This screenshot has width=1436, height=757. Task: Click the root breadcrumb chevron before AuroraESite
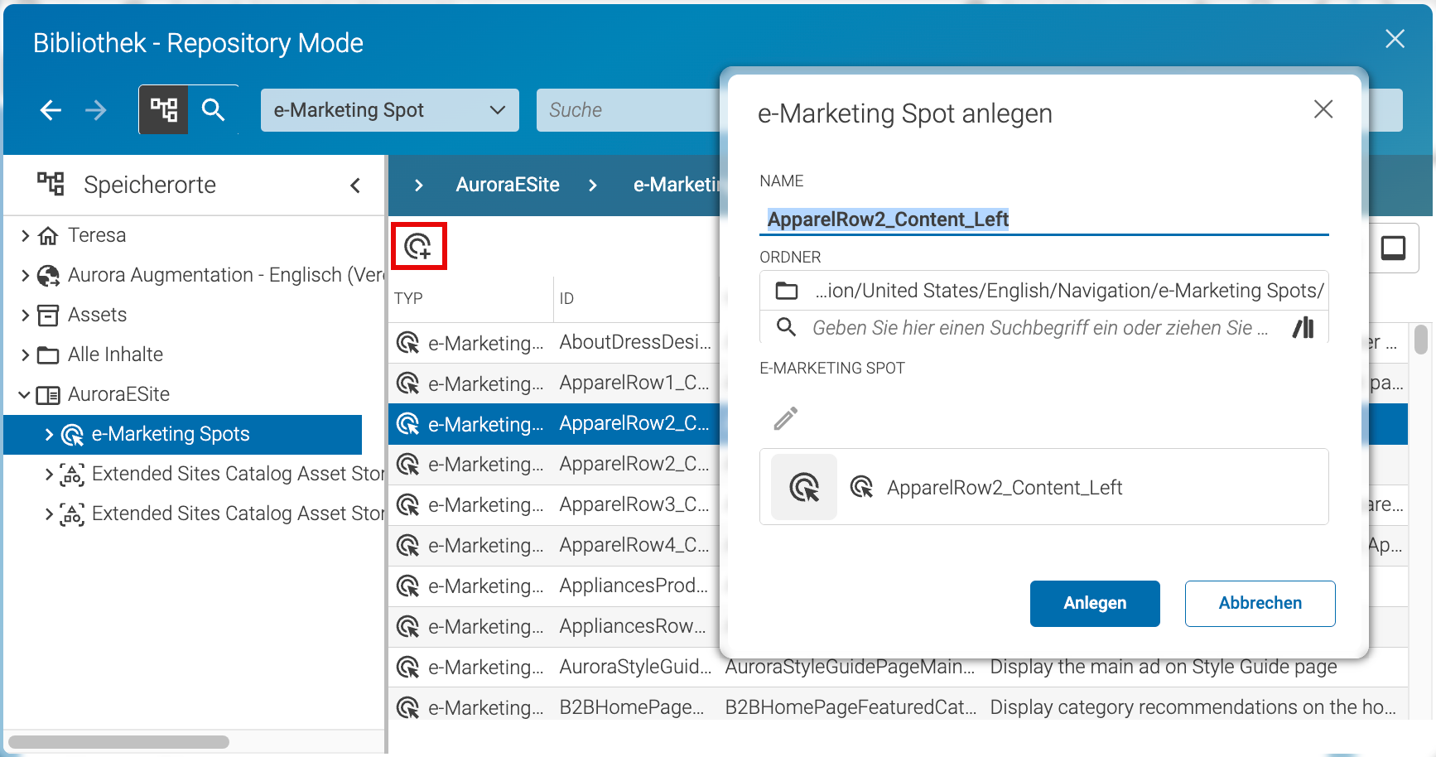(419, 186)
